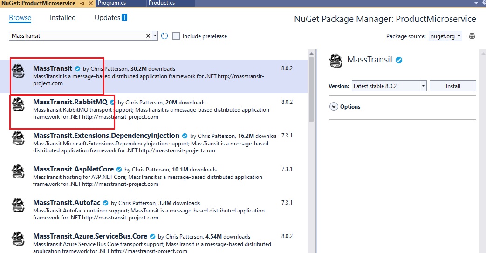This screenshot has height=253, width=486.
Task: Select the MassTransit.Azure.ServiceBus.Core package title
Action: pyautogui.click(x=90, y=236)
